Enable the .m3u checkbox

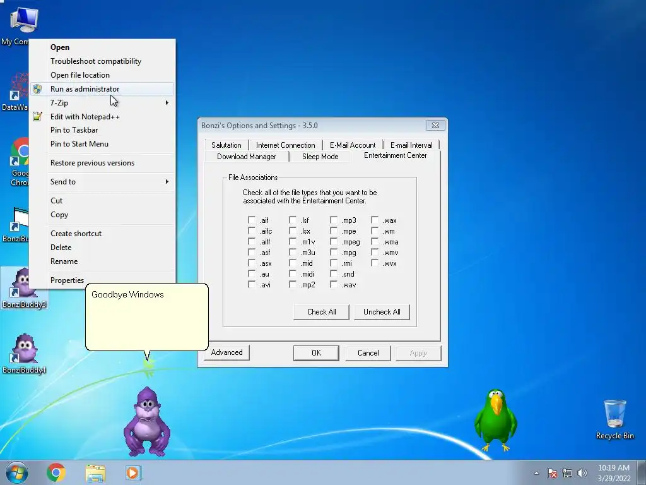pos(293,252)
